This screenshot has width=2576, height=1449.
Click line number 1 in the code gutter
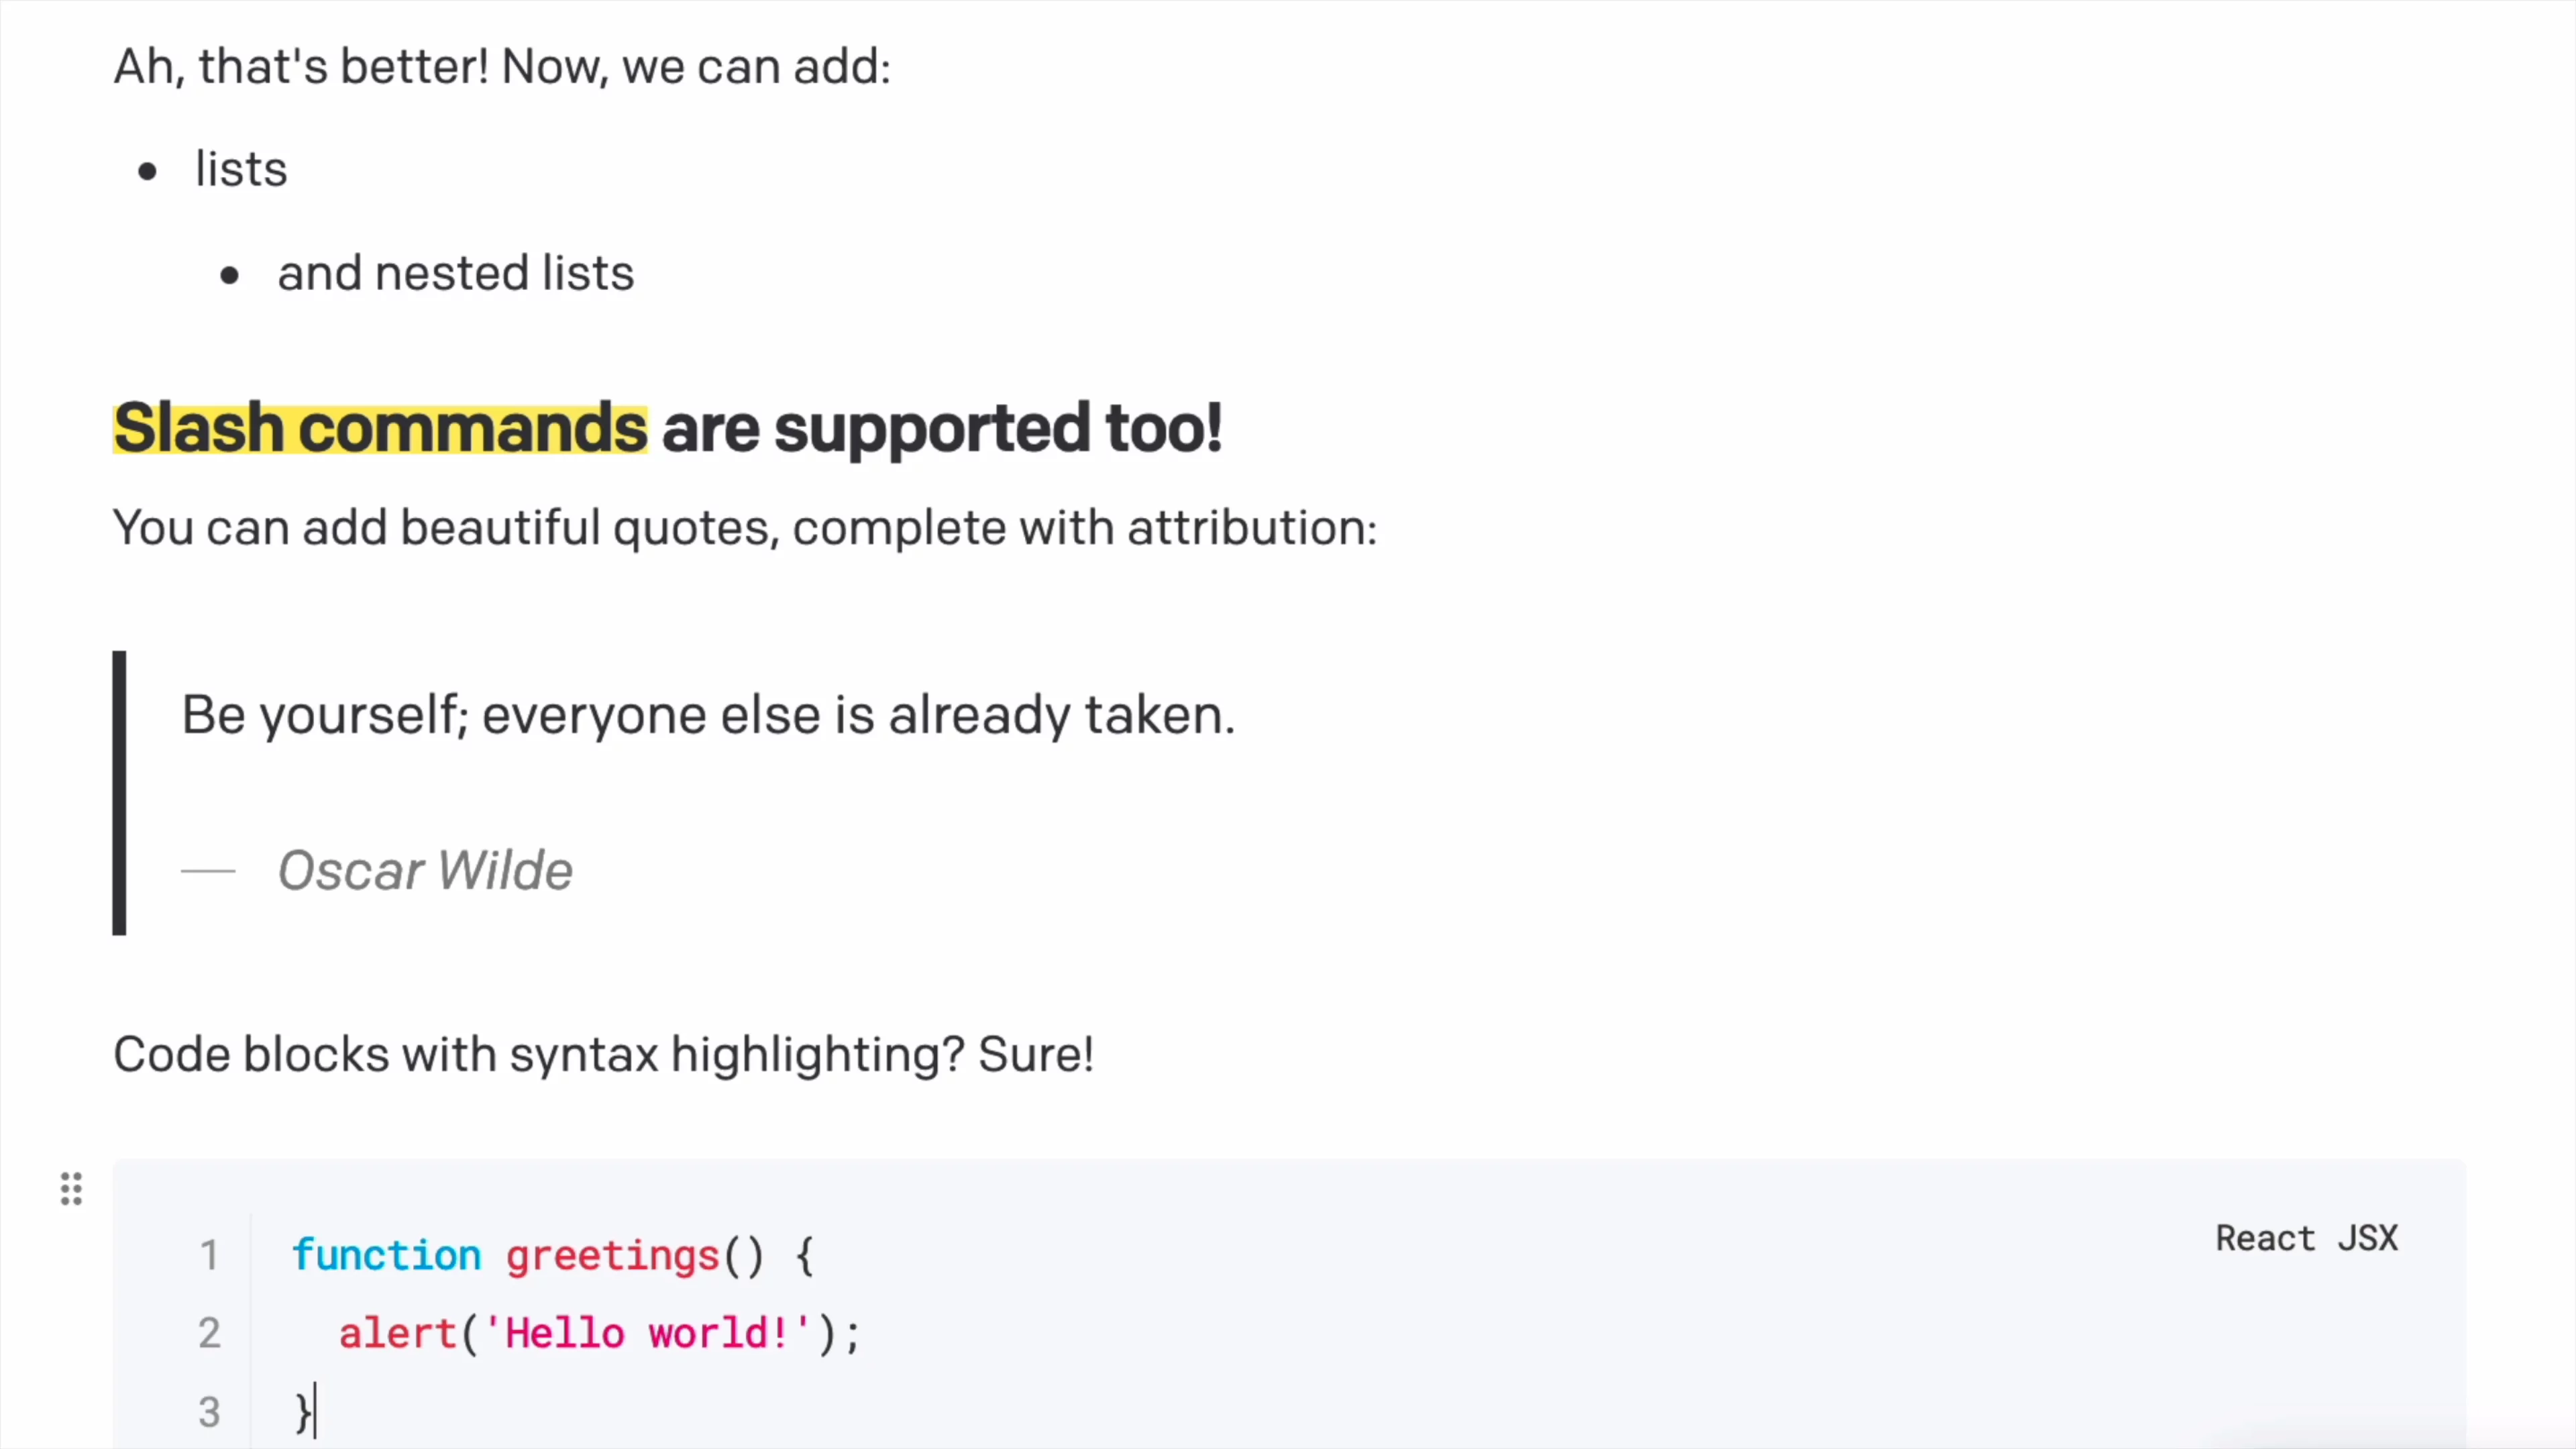tap(209, 1255)
